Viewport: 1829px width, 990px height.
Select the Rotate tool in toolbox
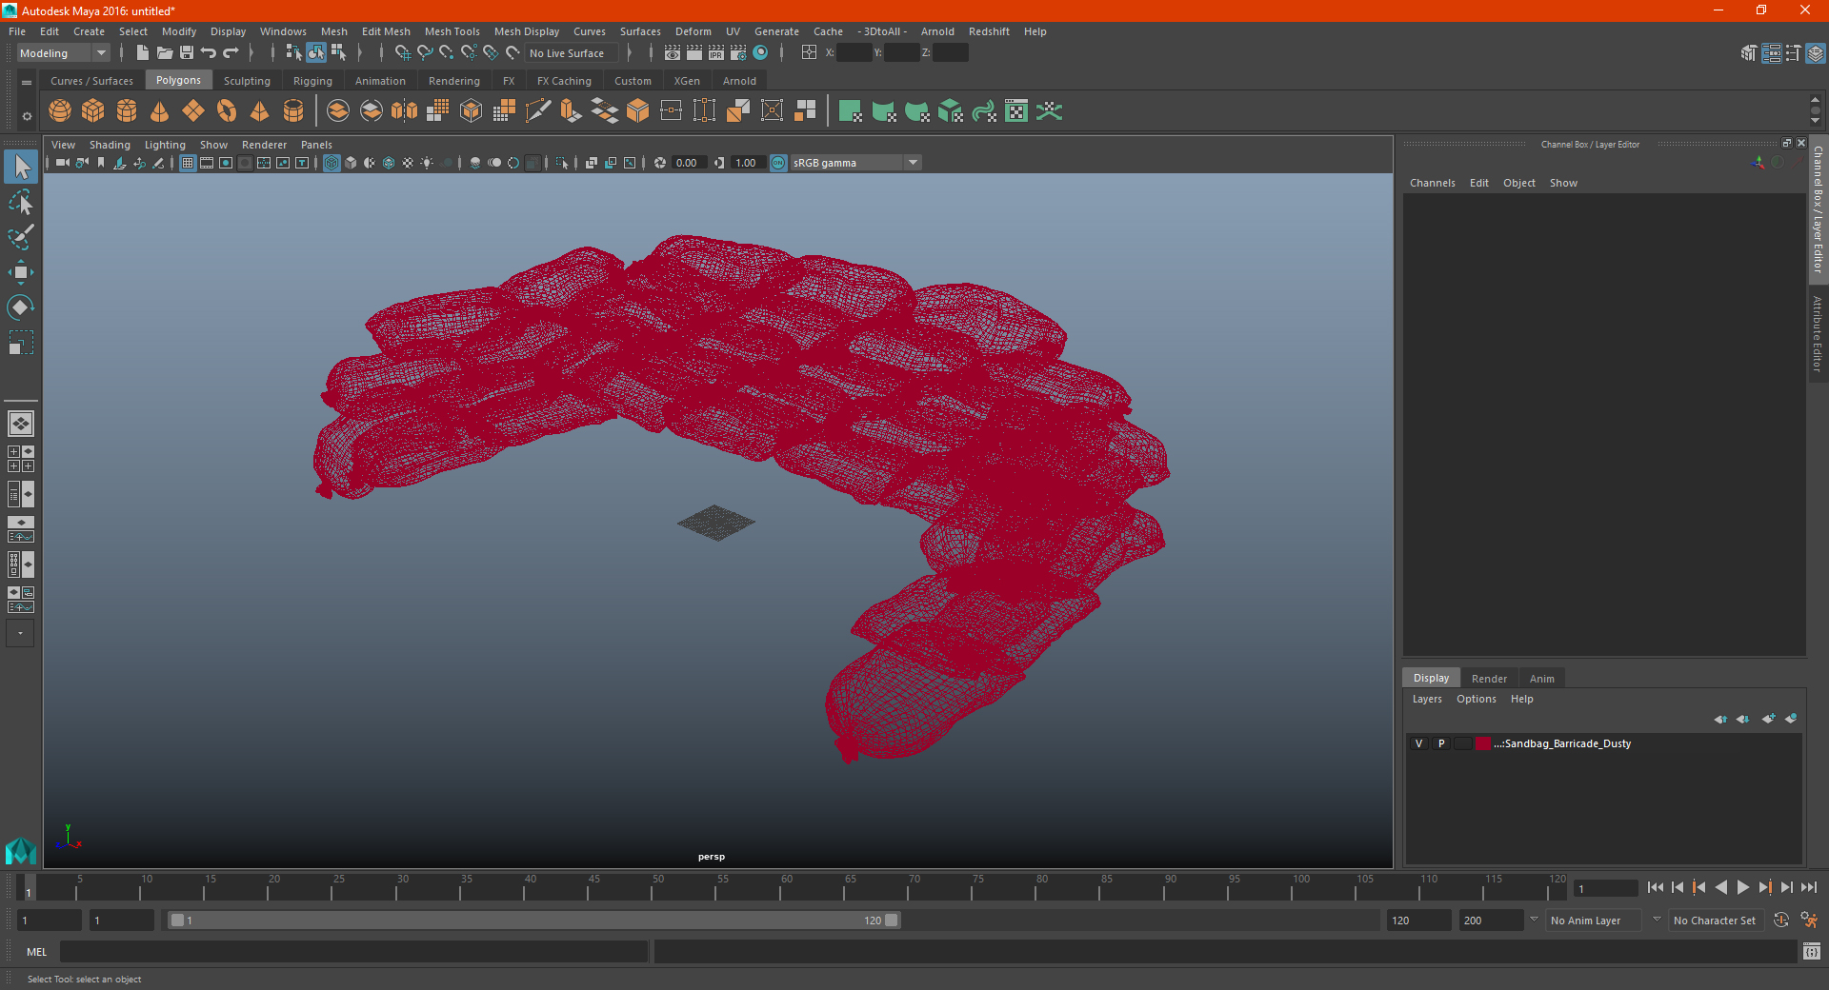coord(21,307)
